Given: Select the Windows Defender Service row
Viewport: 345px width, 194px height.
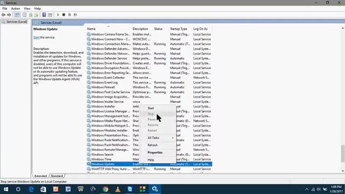Looking at the screenshot, I should [x=149, y=58].
